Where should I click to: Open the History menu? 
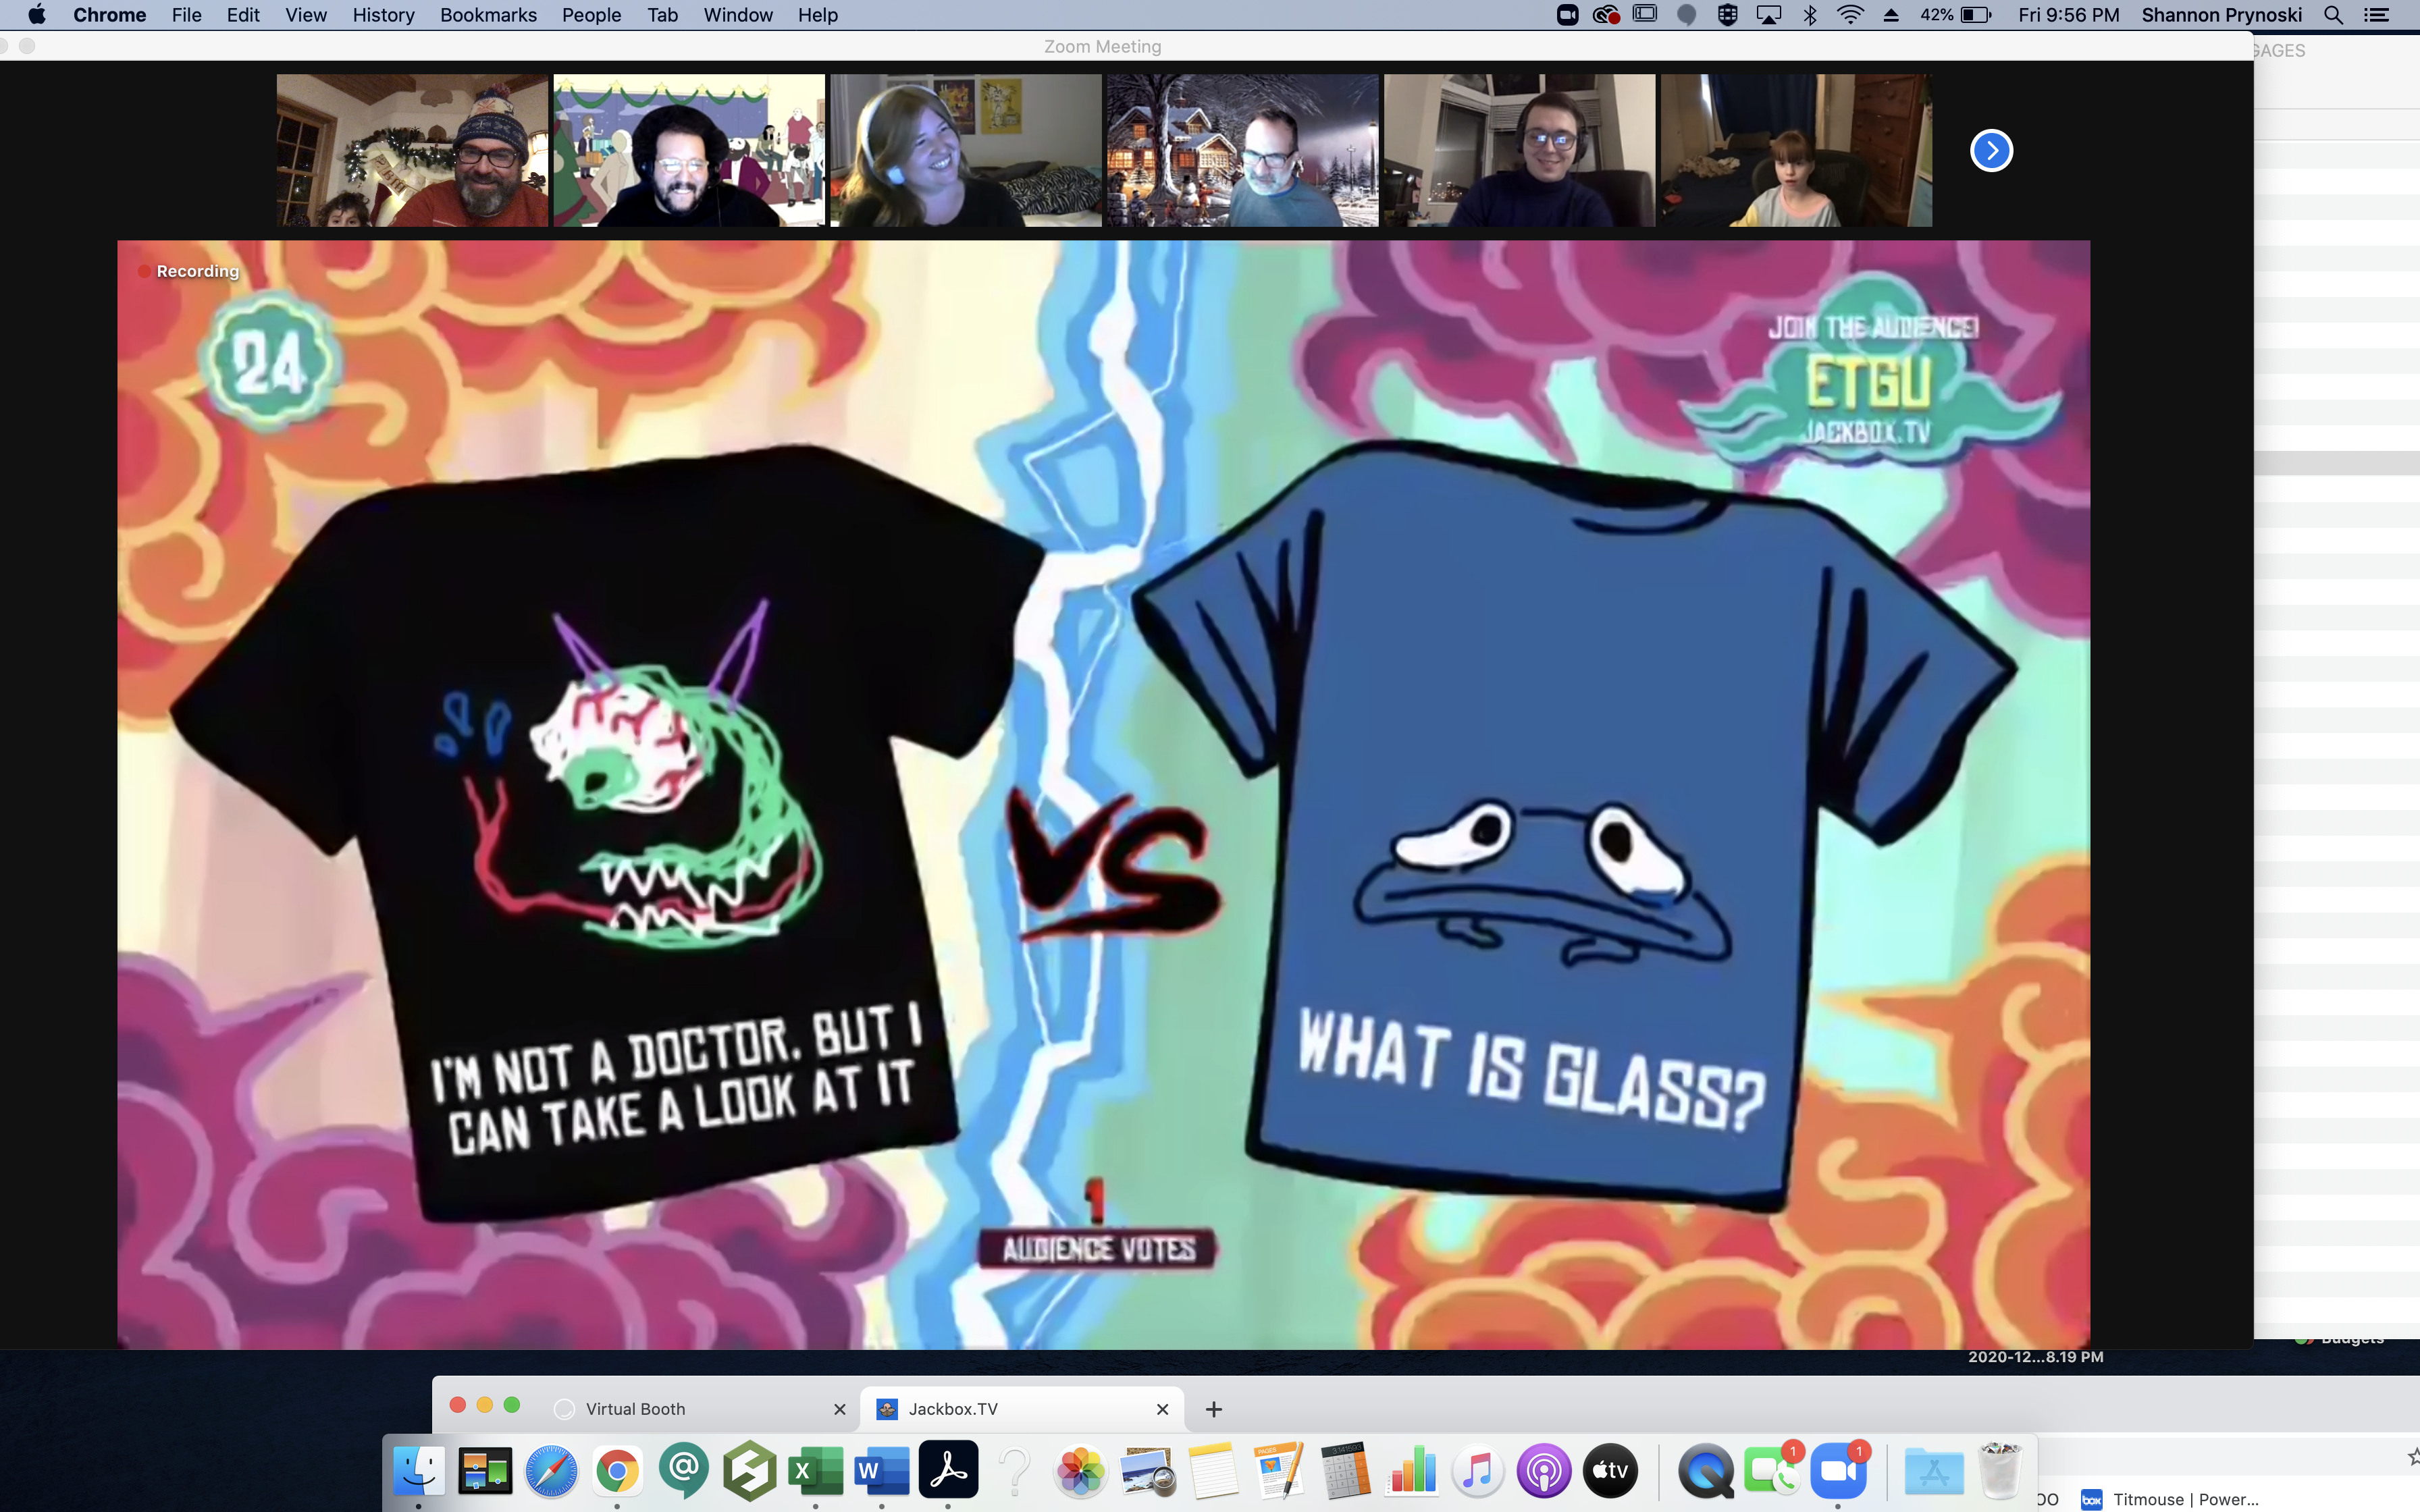coord(383,15)
